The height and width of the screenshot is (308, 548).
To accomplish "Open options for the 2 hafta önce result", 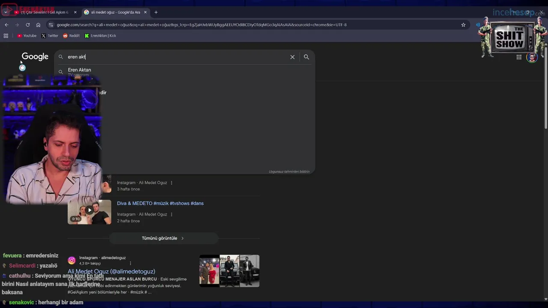I will tap(172, 214).
